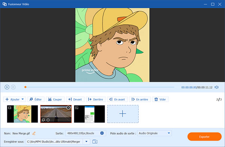Image resolution: width=225 pixels, height=147 pixels.
Task: Click the timecode 00:00:00.00/00:00:11.12
Action: 197,87
